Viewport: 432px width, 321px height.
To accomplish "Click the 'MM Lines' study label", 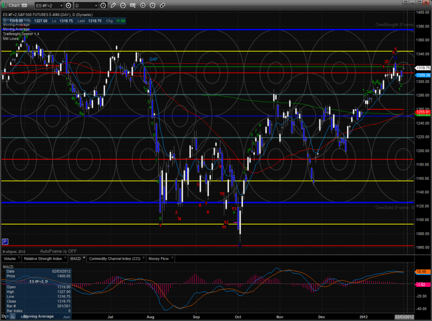I will point(11,38).
